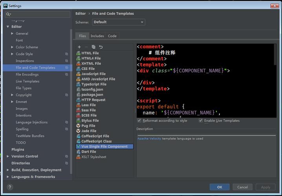Click the reset to default arrow icon
The width and height of the screenshot is (282, 196).
[x=101, y=47]
